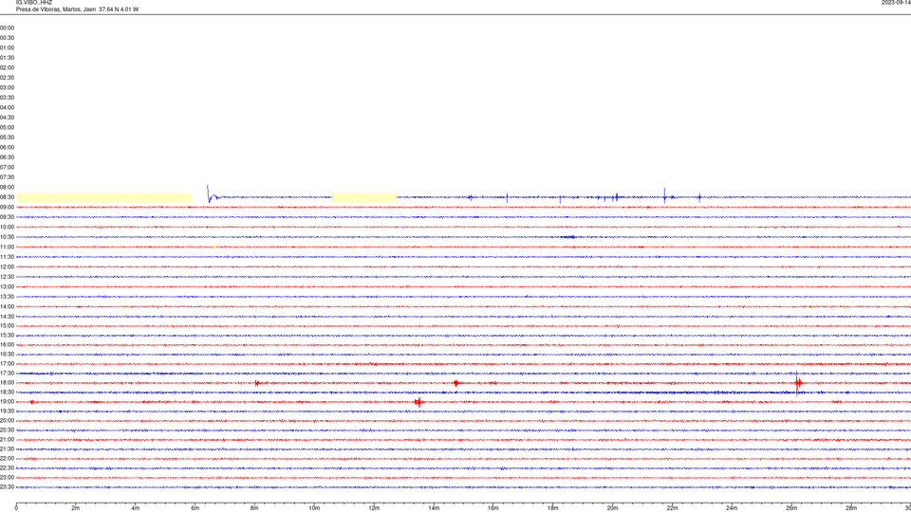Viewport: 911px width, 512px height.
Task: Click the 10:30 row label
Action: 7,237
